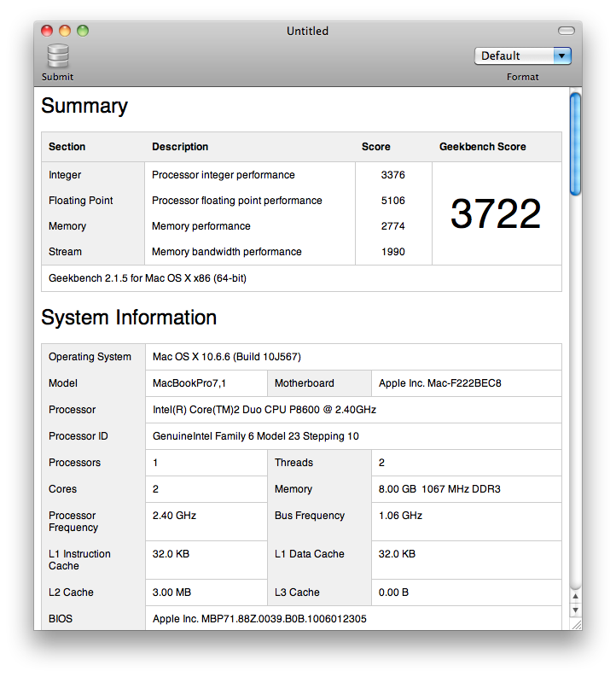Click the scrollbar up arrow
The width and height of the screenshot is (616, 677).
[575, 596]
